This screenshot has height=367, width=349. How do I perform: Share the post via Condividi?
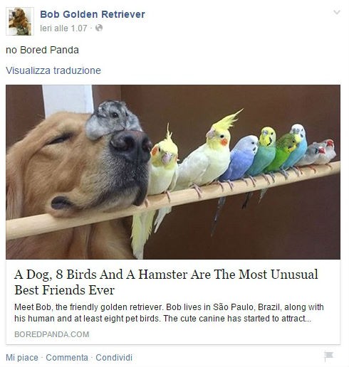[114, 358]
